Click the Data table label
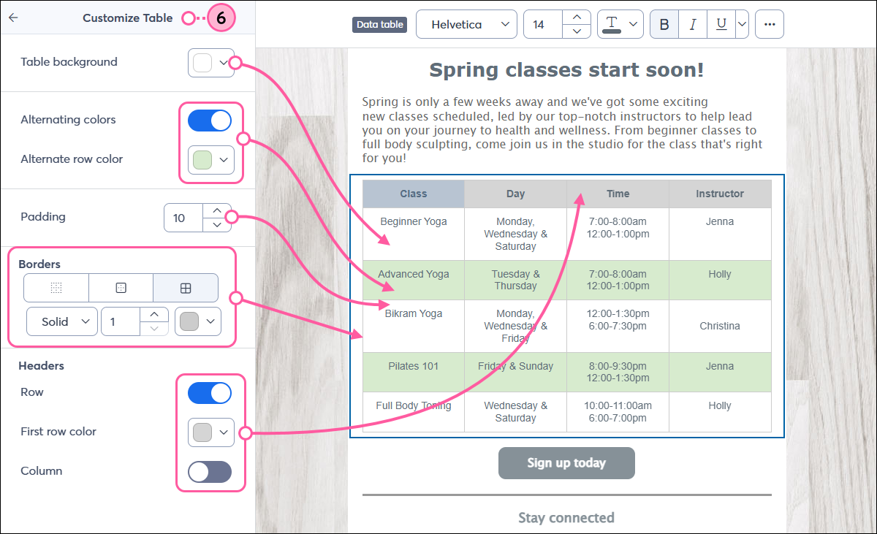This screenshot has height=534, width=877. [380, 24]
